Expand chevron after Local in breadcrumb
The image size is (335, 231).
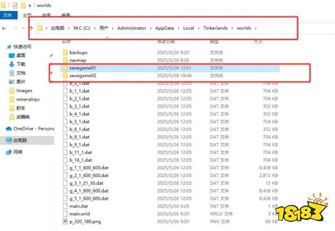(x=199, y=28)
